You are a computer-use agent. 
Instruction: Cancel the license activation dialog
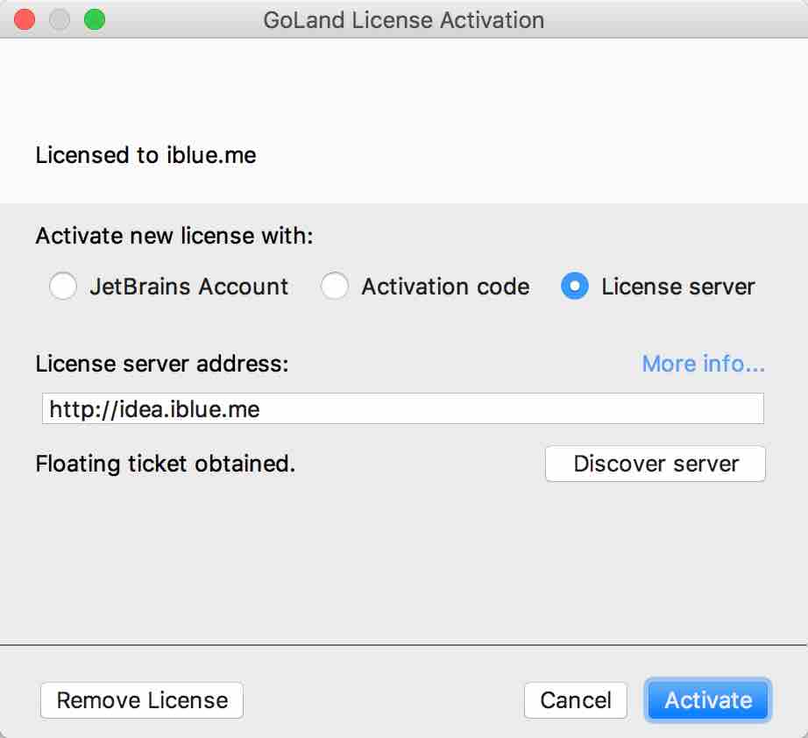click(x=576, y=700)
